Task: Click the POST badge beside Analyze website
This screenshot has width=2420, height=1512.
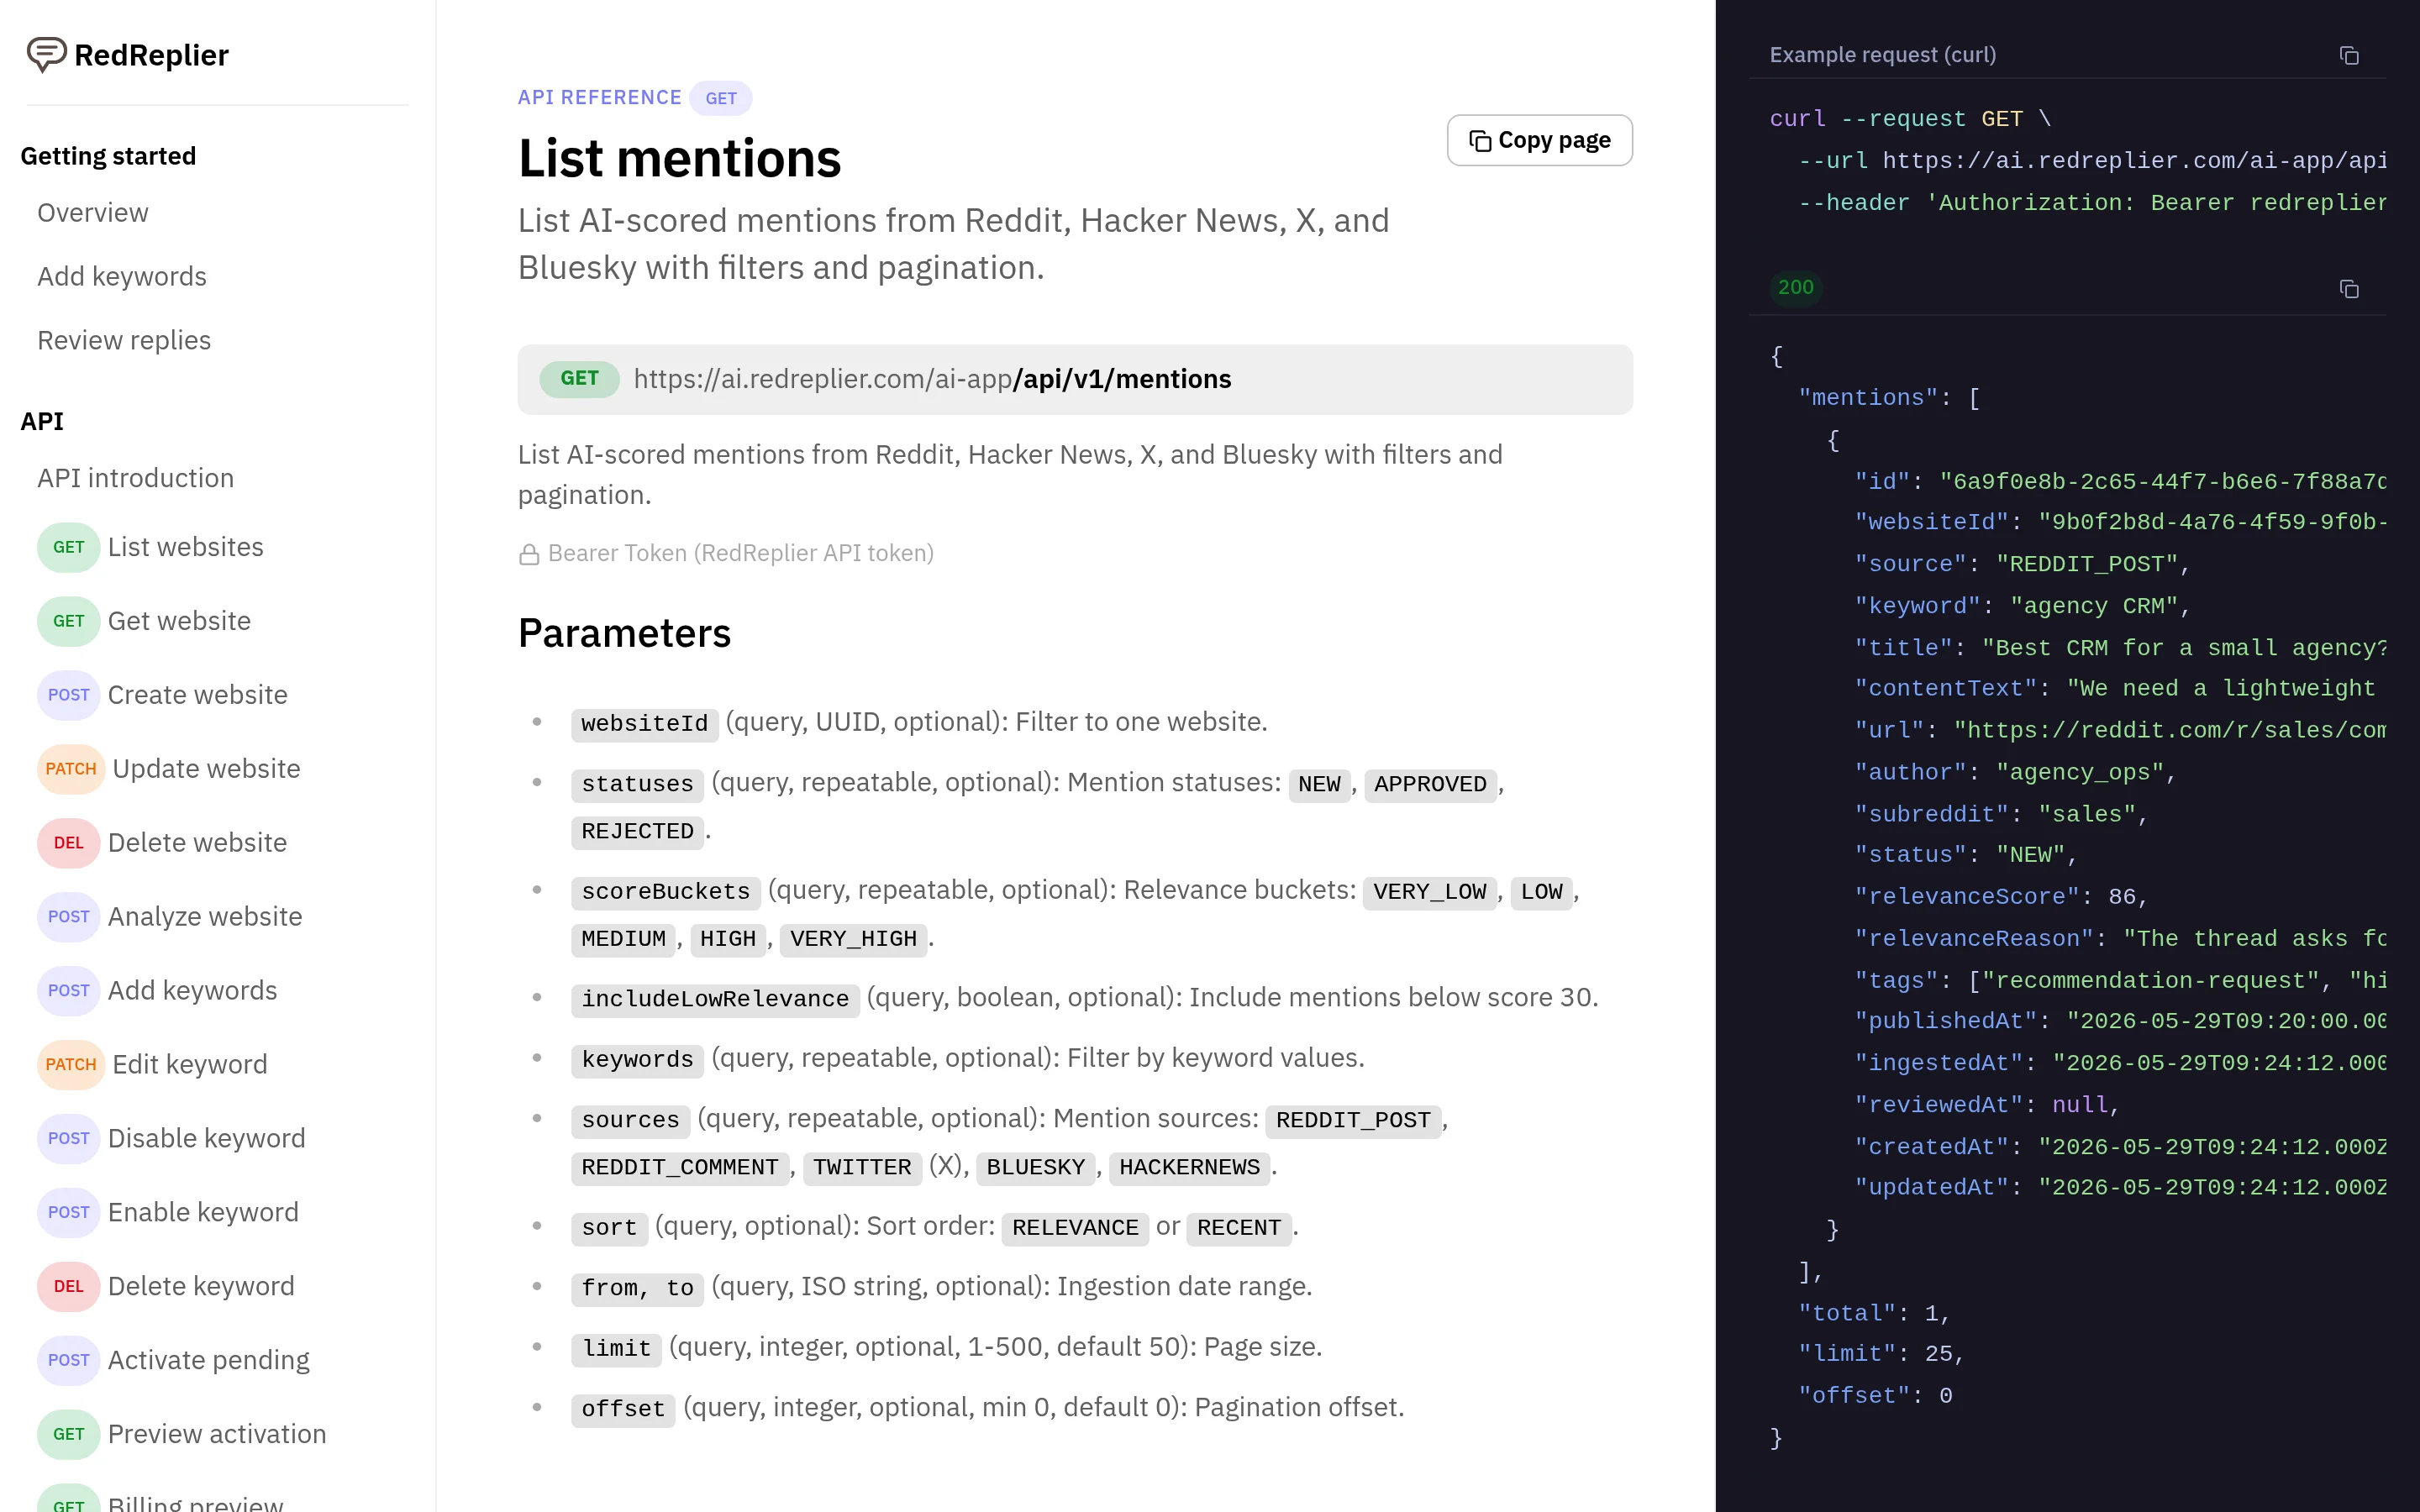Action: [68, 917]
